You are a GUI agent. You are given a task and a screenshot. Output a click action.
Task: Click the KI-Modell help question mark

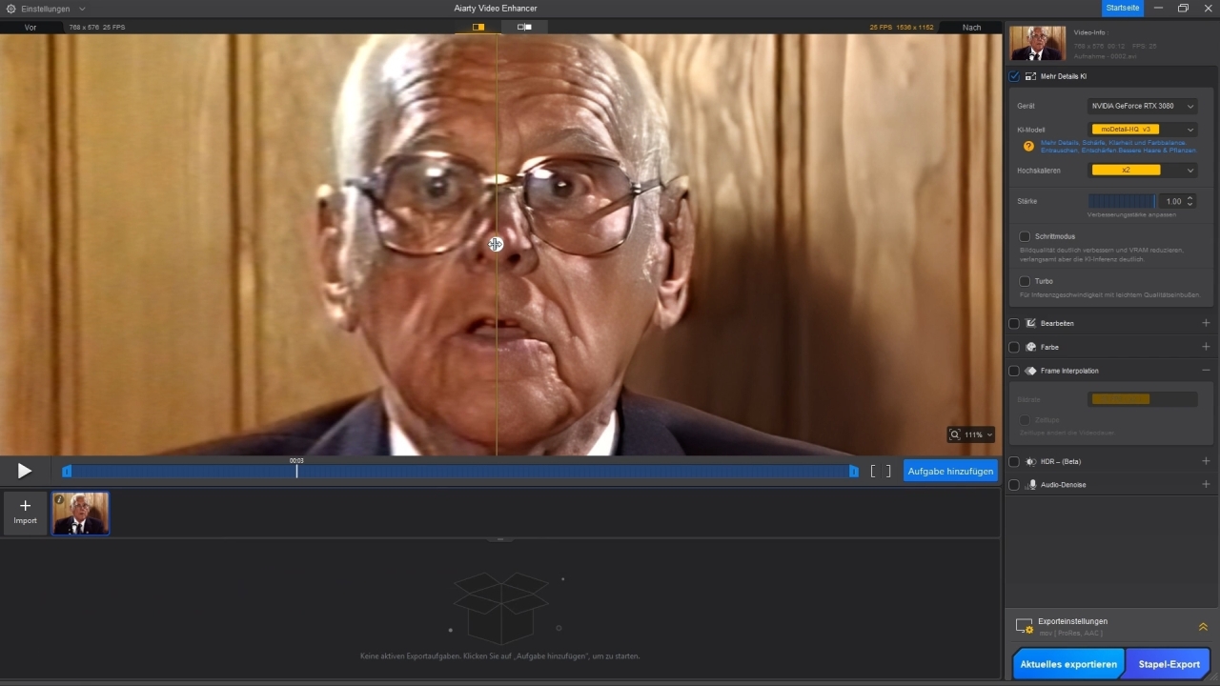[x=1028, y=146]
